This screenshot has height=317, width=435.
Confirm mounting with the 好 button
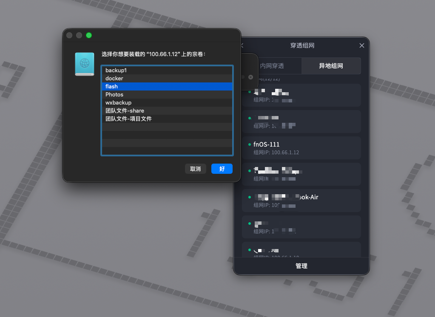[x=222, y=169]
